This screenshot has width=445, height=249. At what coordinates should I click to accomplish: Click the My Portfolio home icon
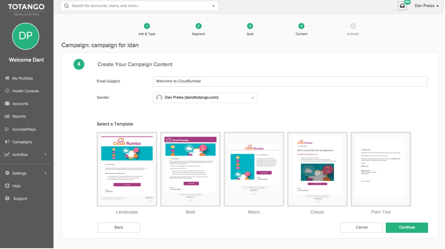pyautogui.click(x=7, y=78)
